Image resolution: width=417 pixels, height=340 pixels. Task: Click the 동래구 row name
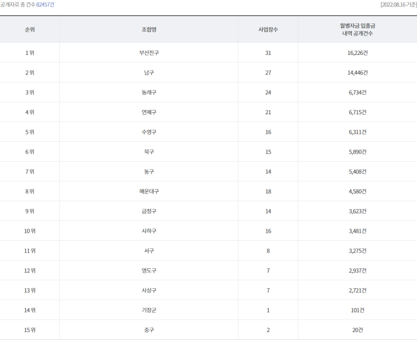click(149, 93)
